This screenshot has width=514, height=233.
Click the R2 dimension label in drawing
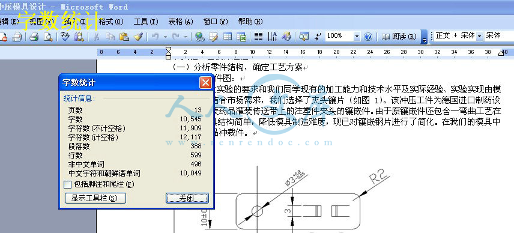click(x=378, y=177)
